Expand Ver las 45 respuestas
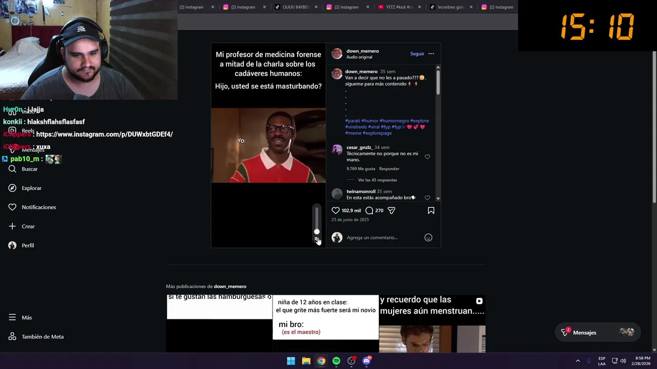657x369 pixels. (377, 180)
